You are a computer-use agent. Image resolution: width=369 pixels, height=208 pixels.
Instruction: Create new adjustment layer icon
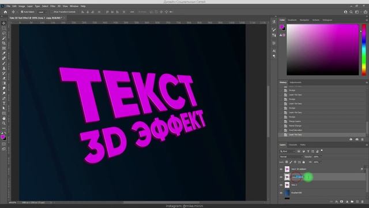click(347, 202)
